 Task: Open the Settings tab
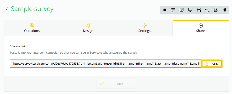[x=144, y=28]
